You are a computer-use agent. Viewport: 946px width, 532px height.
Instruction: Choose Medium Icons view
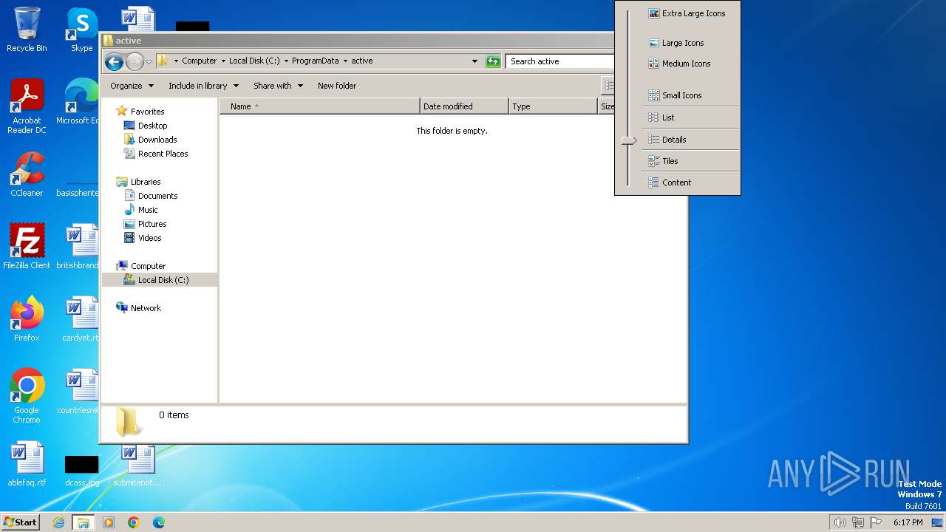pyautogui.click(x=679, y=64)
